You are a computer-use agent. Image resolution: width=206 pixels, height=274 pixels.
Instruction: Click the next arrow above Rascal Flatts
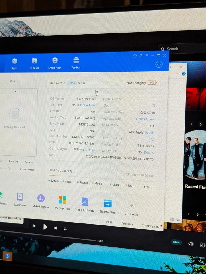[x=201, y=124]
